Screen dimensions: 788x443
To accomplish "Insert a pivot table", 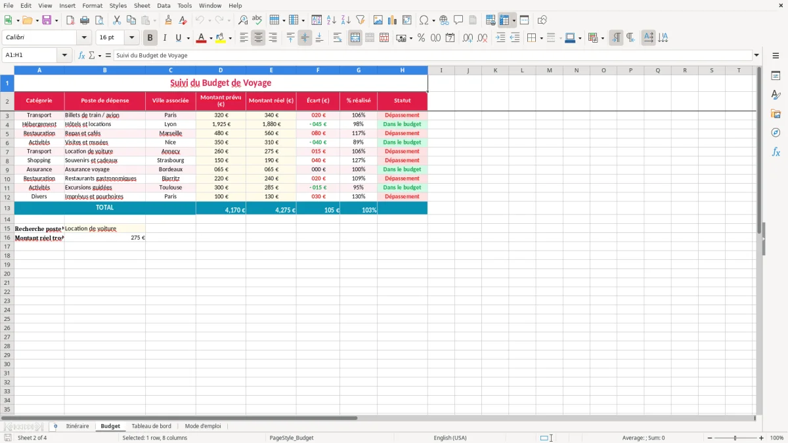I will [x=407, y=20].
